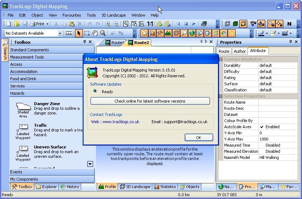Image resolution: width=302 pixels, height=199 pixels.
Task: Open the Favourites menu
Action: pos(72,15)
